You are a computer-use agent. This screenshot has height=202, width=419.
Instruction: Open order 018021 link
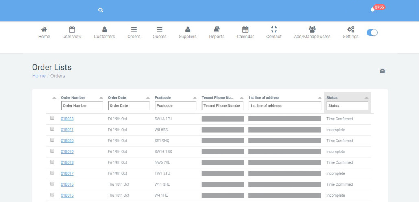(67, 130)
